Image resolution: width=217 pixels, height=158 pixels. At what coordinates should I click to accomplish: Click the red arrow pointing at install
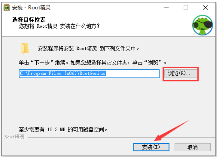[x=171, y=130]
